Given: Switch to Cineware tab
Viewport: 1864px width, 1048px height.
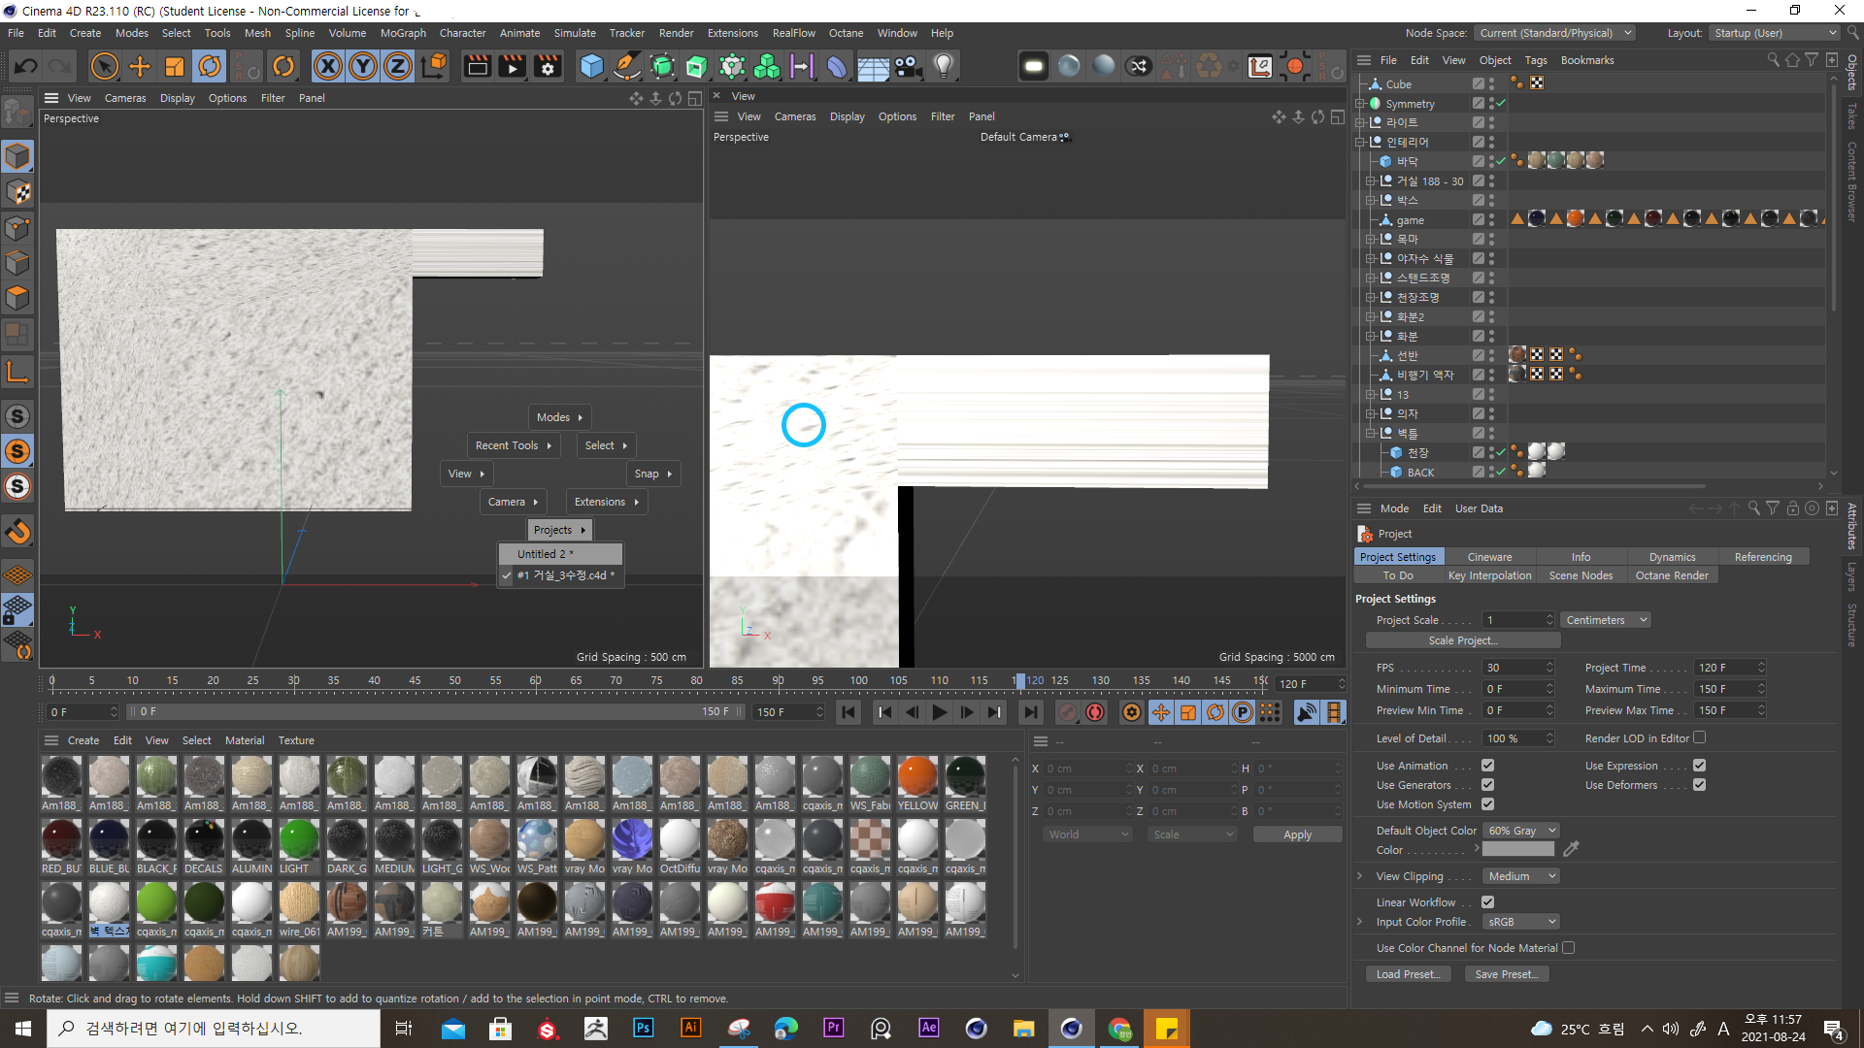Looking at the screenshot, I should 1489,557.
